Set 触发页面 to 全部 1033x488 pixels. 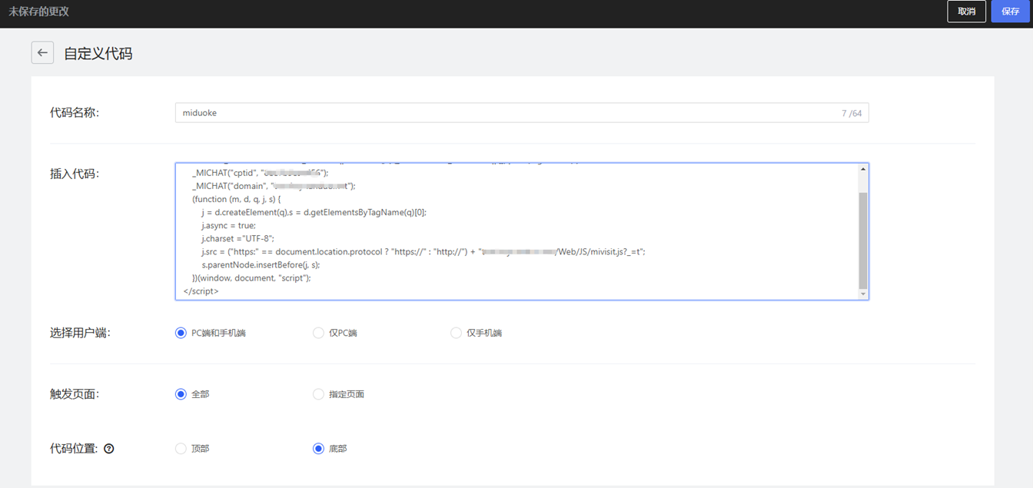coord(181,394)
